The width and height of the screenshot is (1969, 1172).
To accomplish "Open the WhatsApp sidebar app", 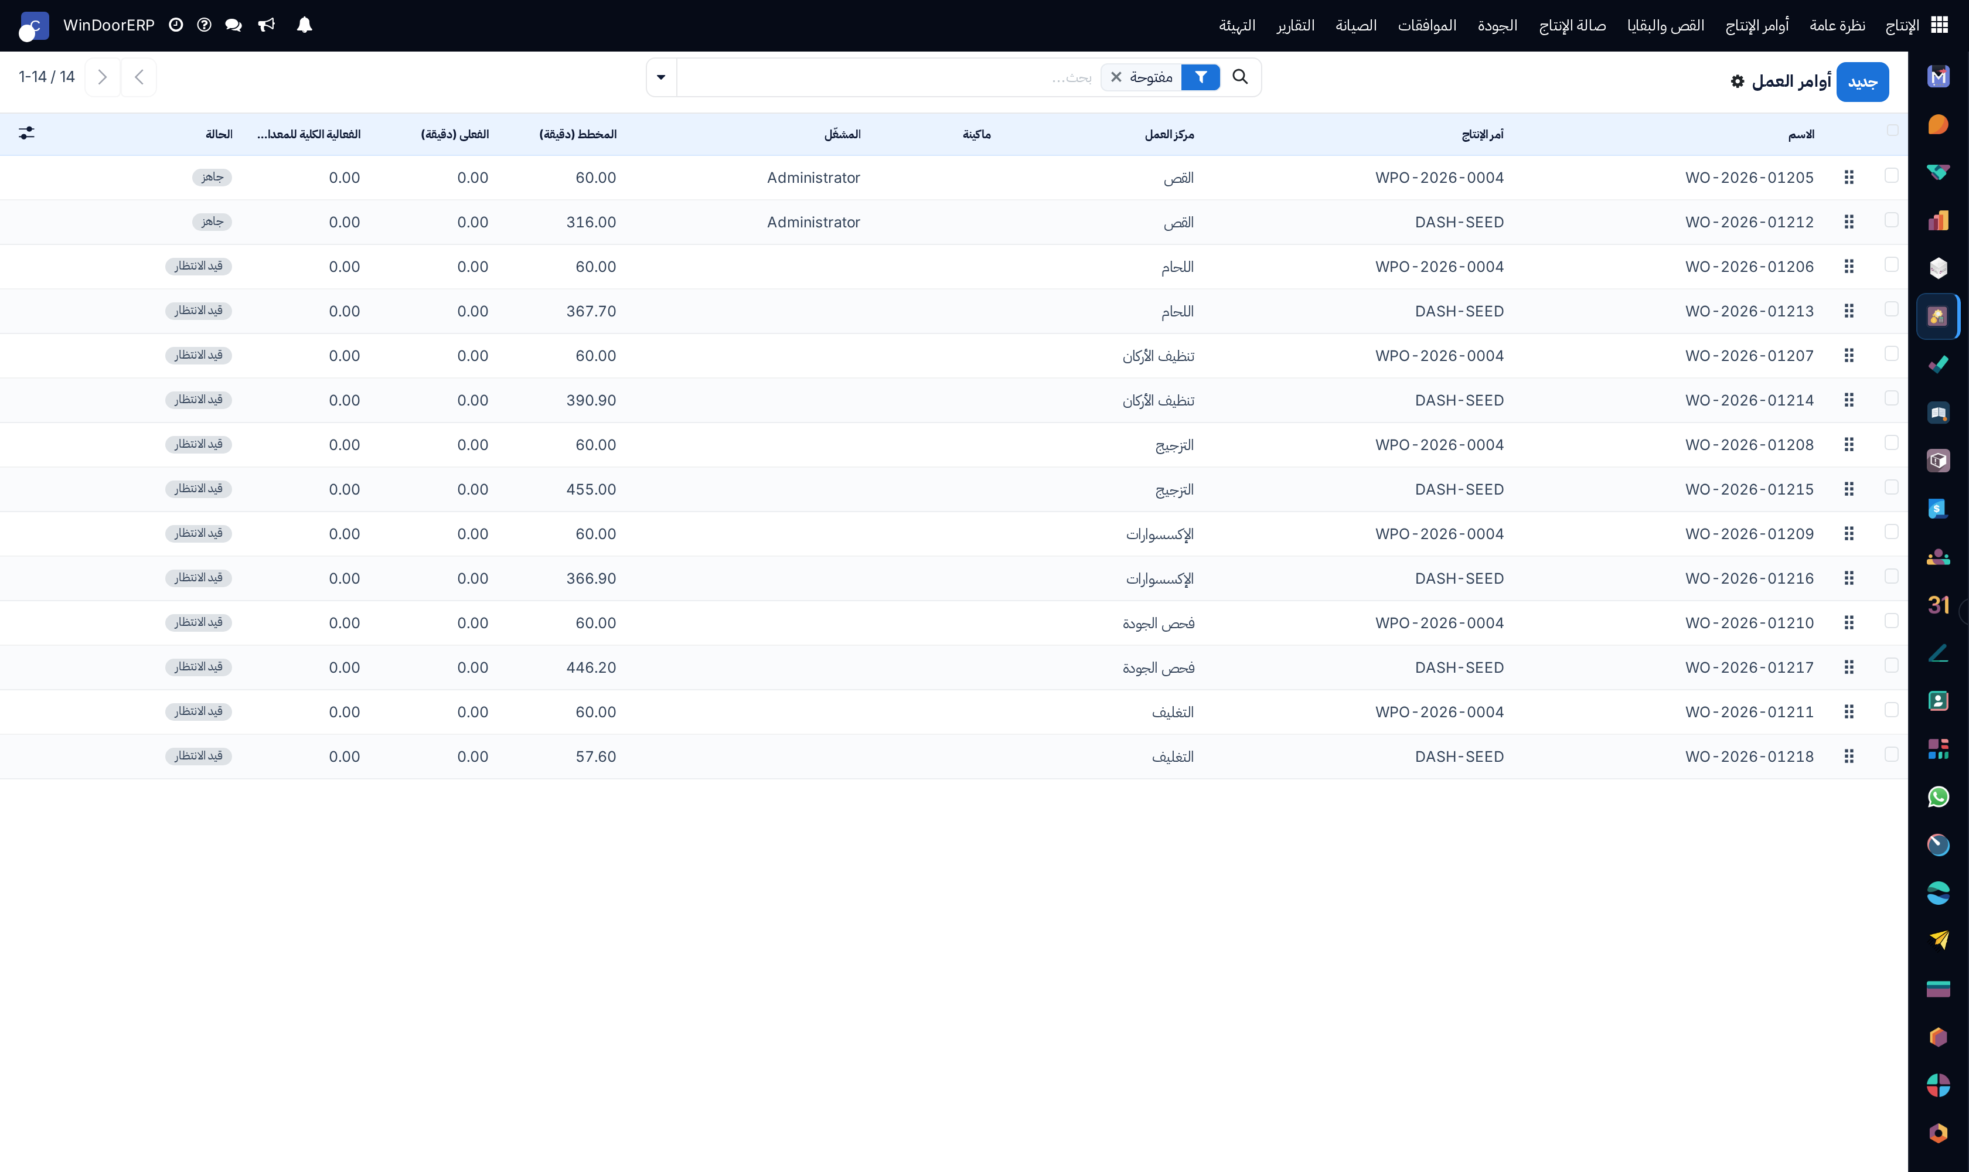I will tap(1938, 797).
